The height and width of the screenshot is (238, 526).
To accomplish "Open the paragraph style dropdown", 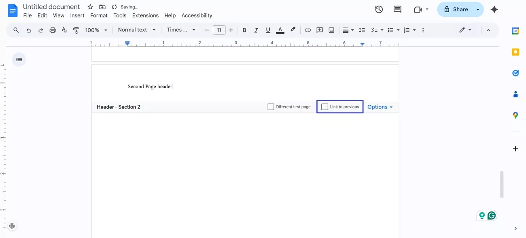I will tap(136, 30).
